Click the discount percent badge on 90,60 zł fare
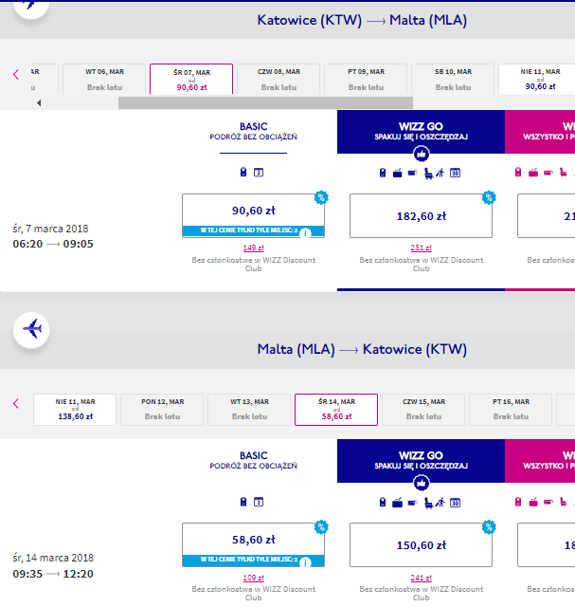575x607 pixels. tap(321, 197)
